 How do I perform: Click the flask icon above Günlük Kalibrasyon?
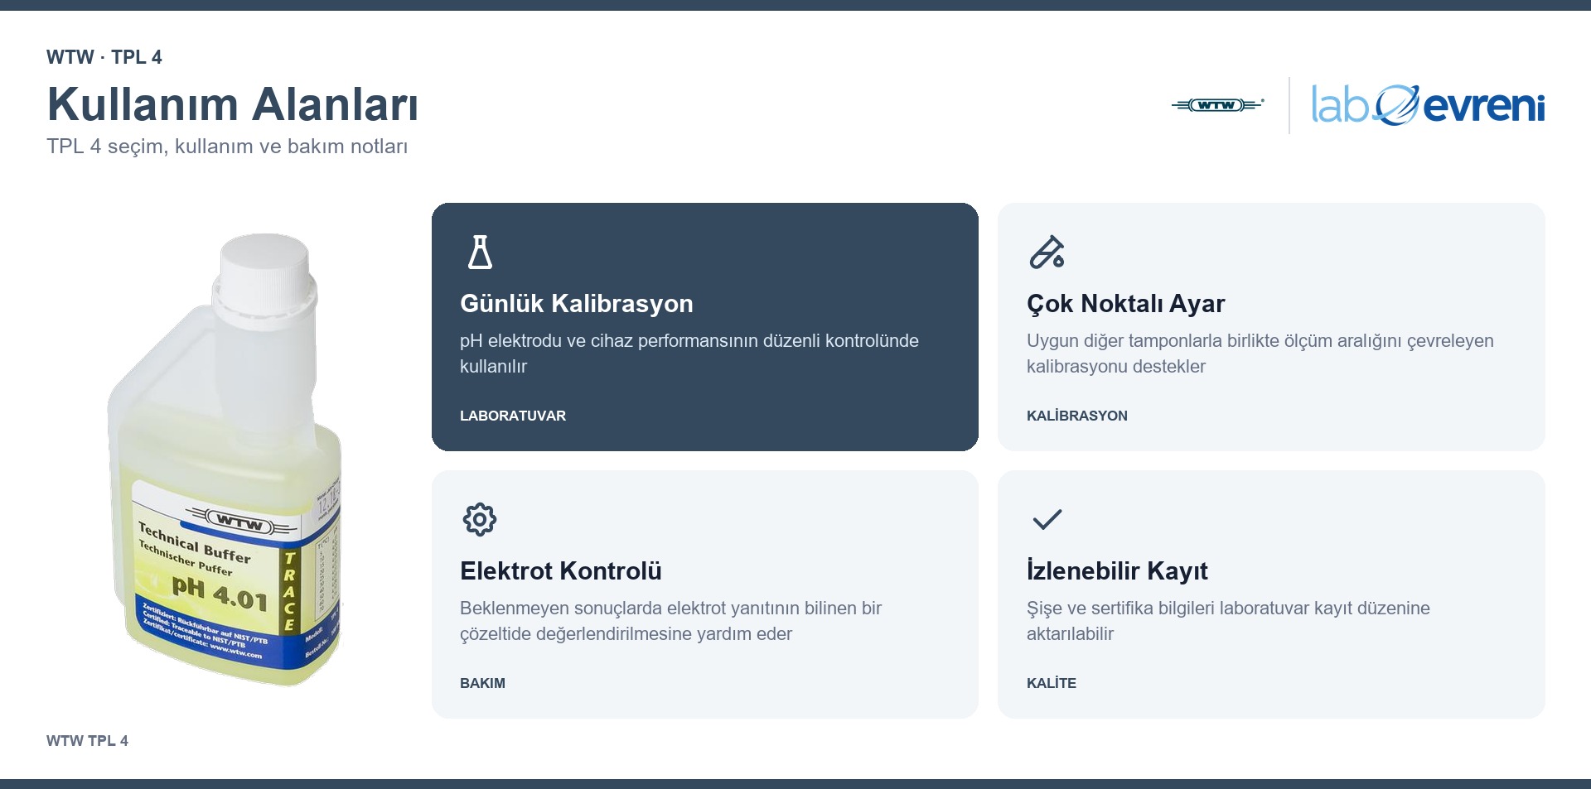(480, 253)
